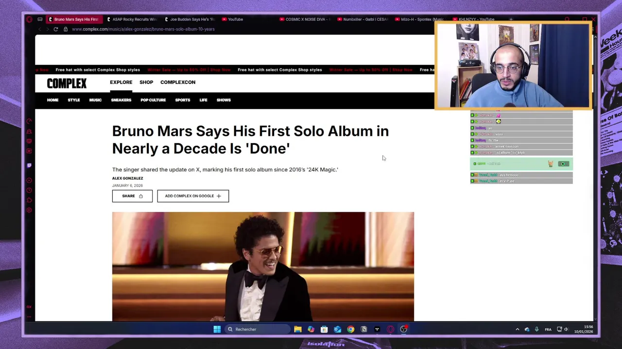
Task: Click the microphone tray icon
Action: 536,329
